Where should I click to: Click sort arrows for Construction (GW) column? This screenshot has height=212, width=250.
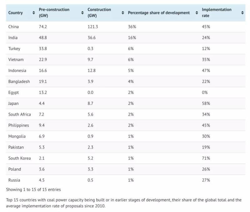pyautogui.click(x=123, y=13)
